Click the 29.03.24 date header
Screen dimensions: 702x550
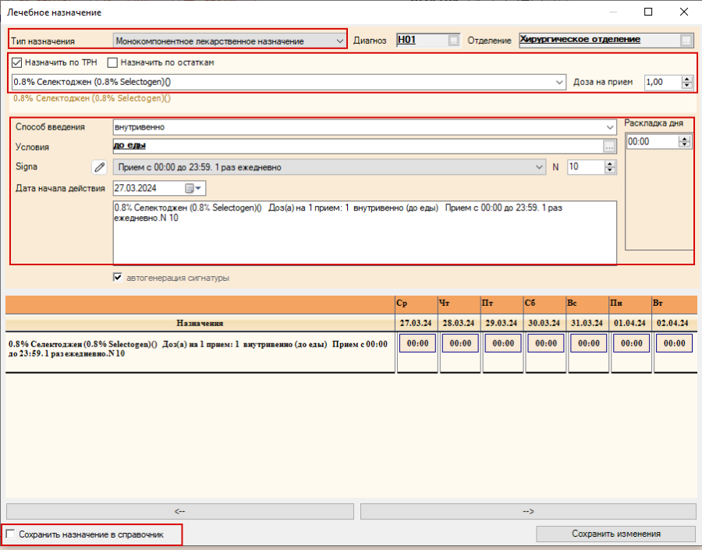tap(502, 323)
